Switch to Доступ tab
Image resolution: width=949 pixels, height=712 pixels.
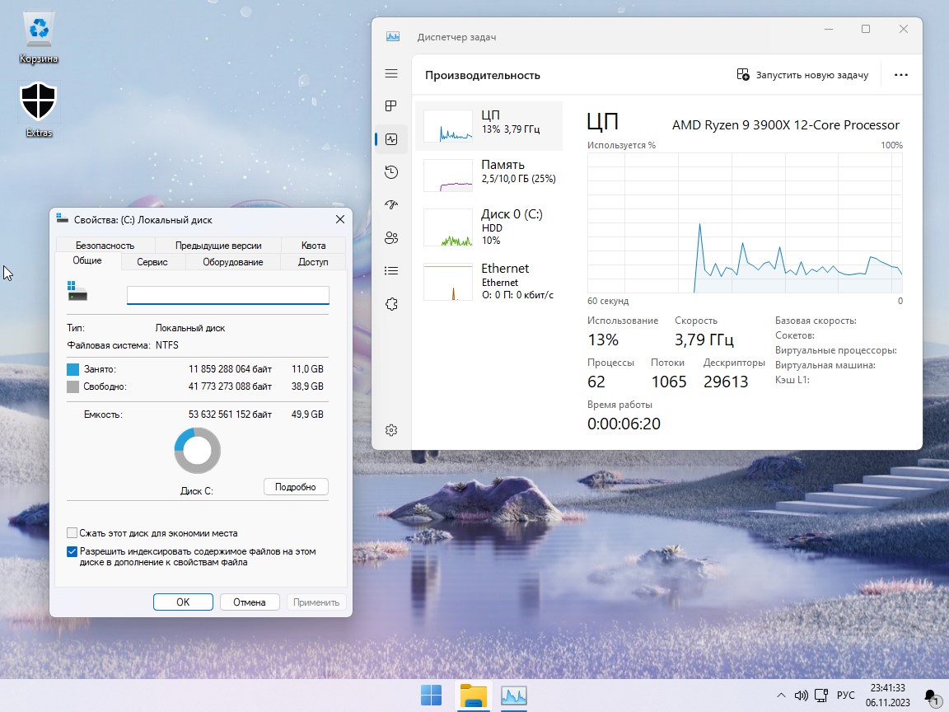(x=313, y=262)
